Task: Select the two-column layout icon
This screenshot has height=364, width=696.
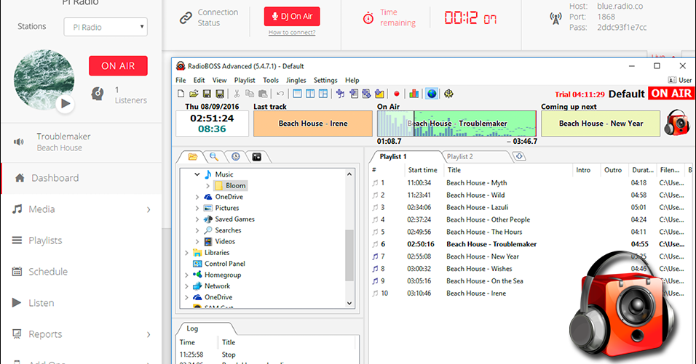Action: point(310,94)
